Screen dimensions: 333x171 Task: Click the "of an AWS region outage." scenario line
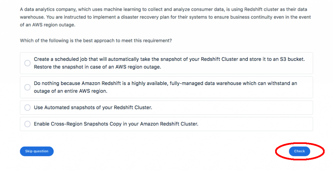pos(48,25)
